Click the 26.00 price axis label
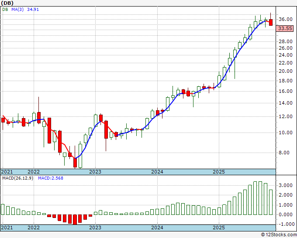The width and height of the screenshot is (297, 238). [286, 48]
